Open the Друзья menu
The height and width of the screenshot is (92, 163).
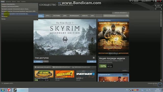(14, 2)
